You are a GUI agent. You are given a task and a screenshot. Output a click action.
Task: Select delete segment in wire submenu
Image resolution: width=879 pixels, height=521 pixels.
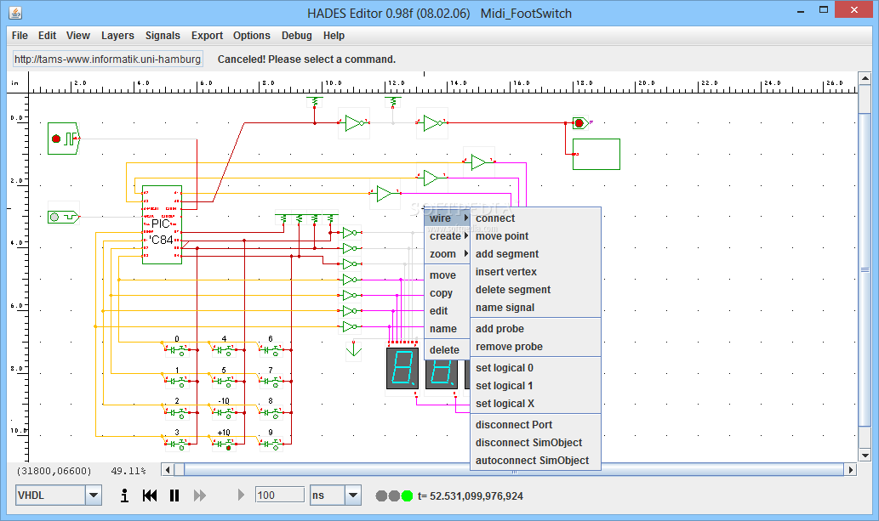pos(535,290)
